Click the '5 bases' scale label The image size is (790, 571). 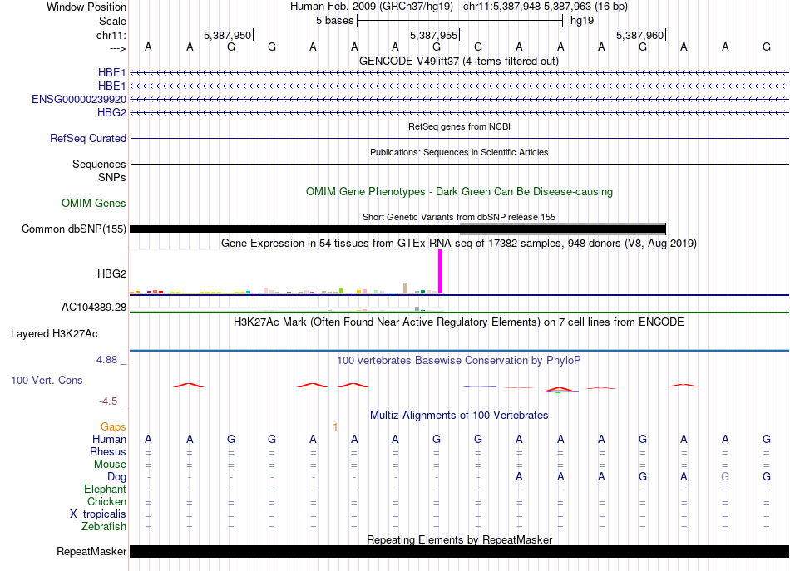334,21
